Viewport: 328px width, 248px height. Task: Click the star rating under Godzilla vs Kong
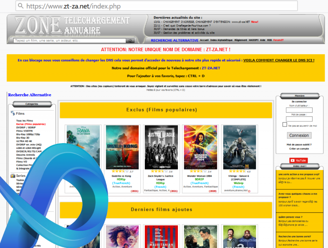pos(120,171)
